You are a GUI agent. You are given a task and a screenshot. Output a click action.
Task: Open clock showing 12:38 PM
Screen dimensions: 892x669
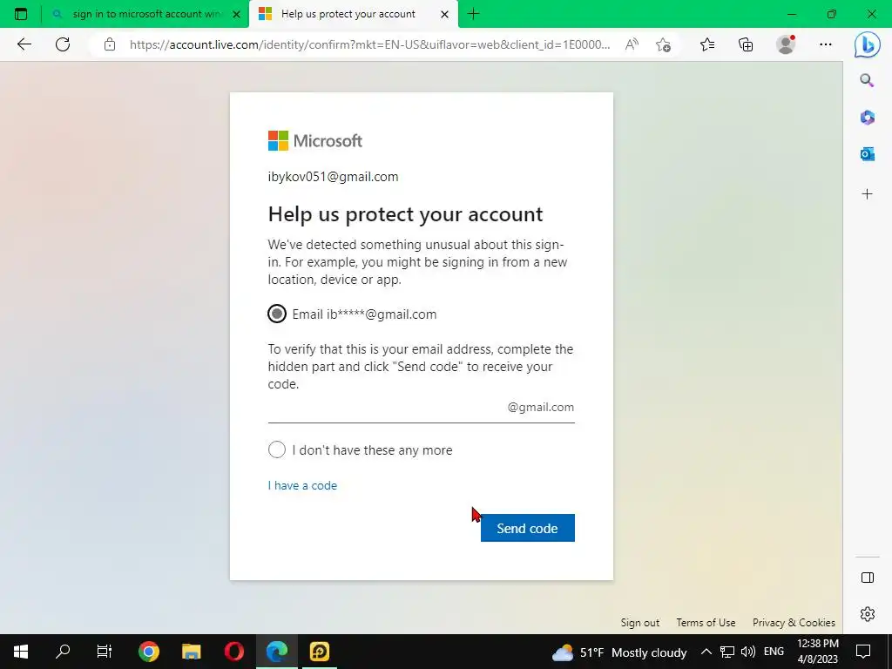pyautogui.click(x=817, y=652)
